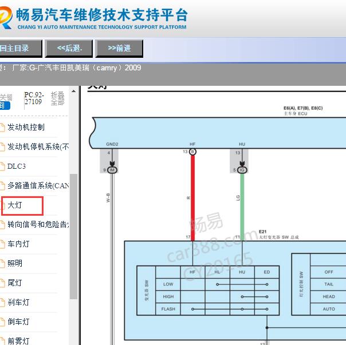Click AUTO in light control table
The image size is (346, 345).
coord(329,309)
